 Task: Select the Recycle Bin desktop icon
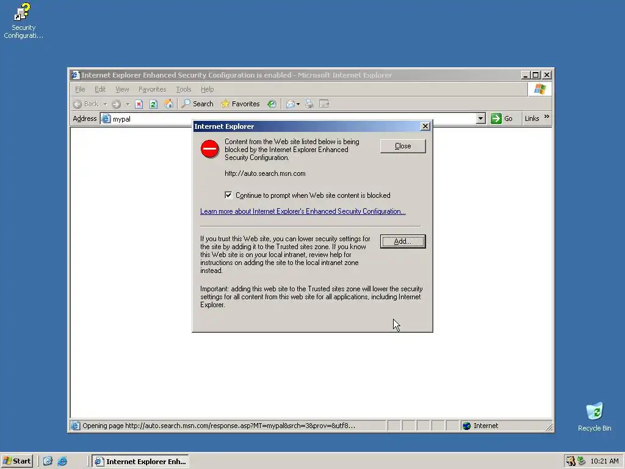click(x=594, y=417)
